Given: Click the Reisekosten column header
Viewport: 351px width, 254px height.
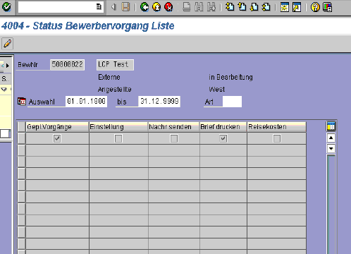Looking at the screenshot, I should 276,127.
